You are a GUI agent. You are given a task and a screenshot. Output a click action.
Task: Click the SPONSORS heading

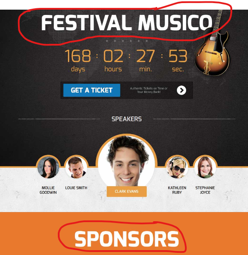127,239
